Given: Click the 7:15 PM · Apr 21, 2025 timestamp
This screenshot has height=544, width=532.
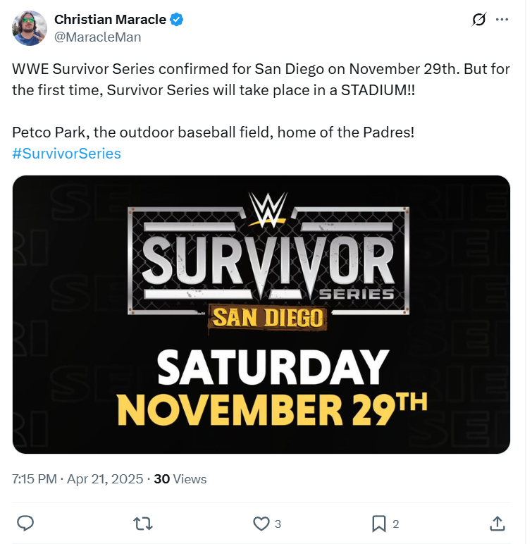Looking at the screenshot, I should tap(78, 479).
